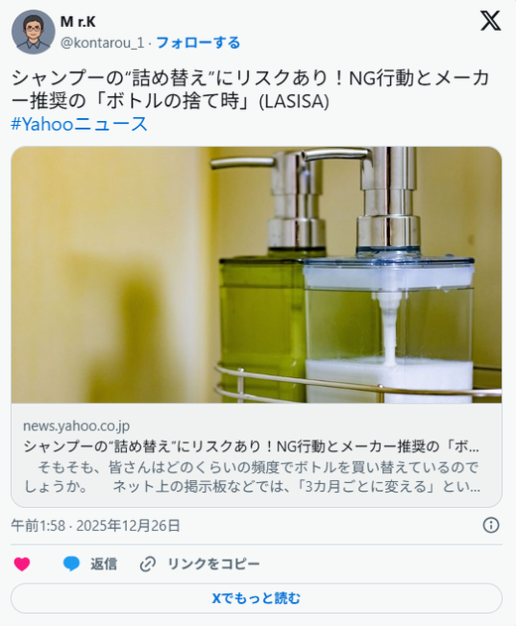Click the M r.K display name

pyautogui.click(x=77, y=22)
